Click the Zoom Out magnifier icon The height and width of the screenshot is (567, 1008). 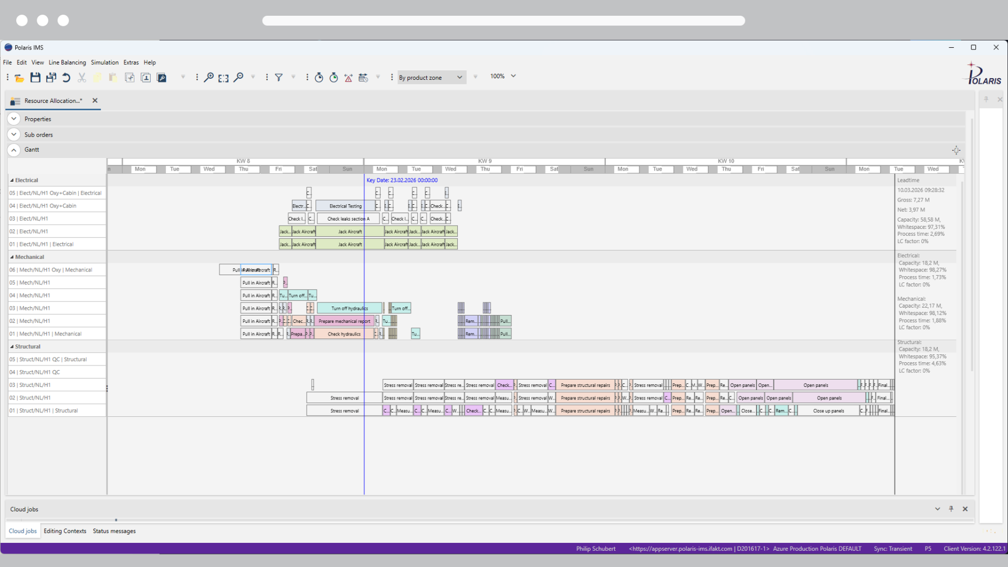coord(238,78)
